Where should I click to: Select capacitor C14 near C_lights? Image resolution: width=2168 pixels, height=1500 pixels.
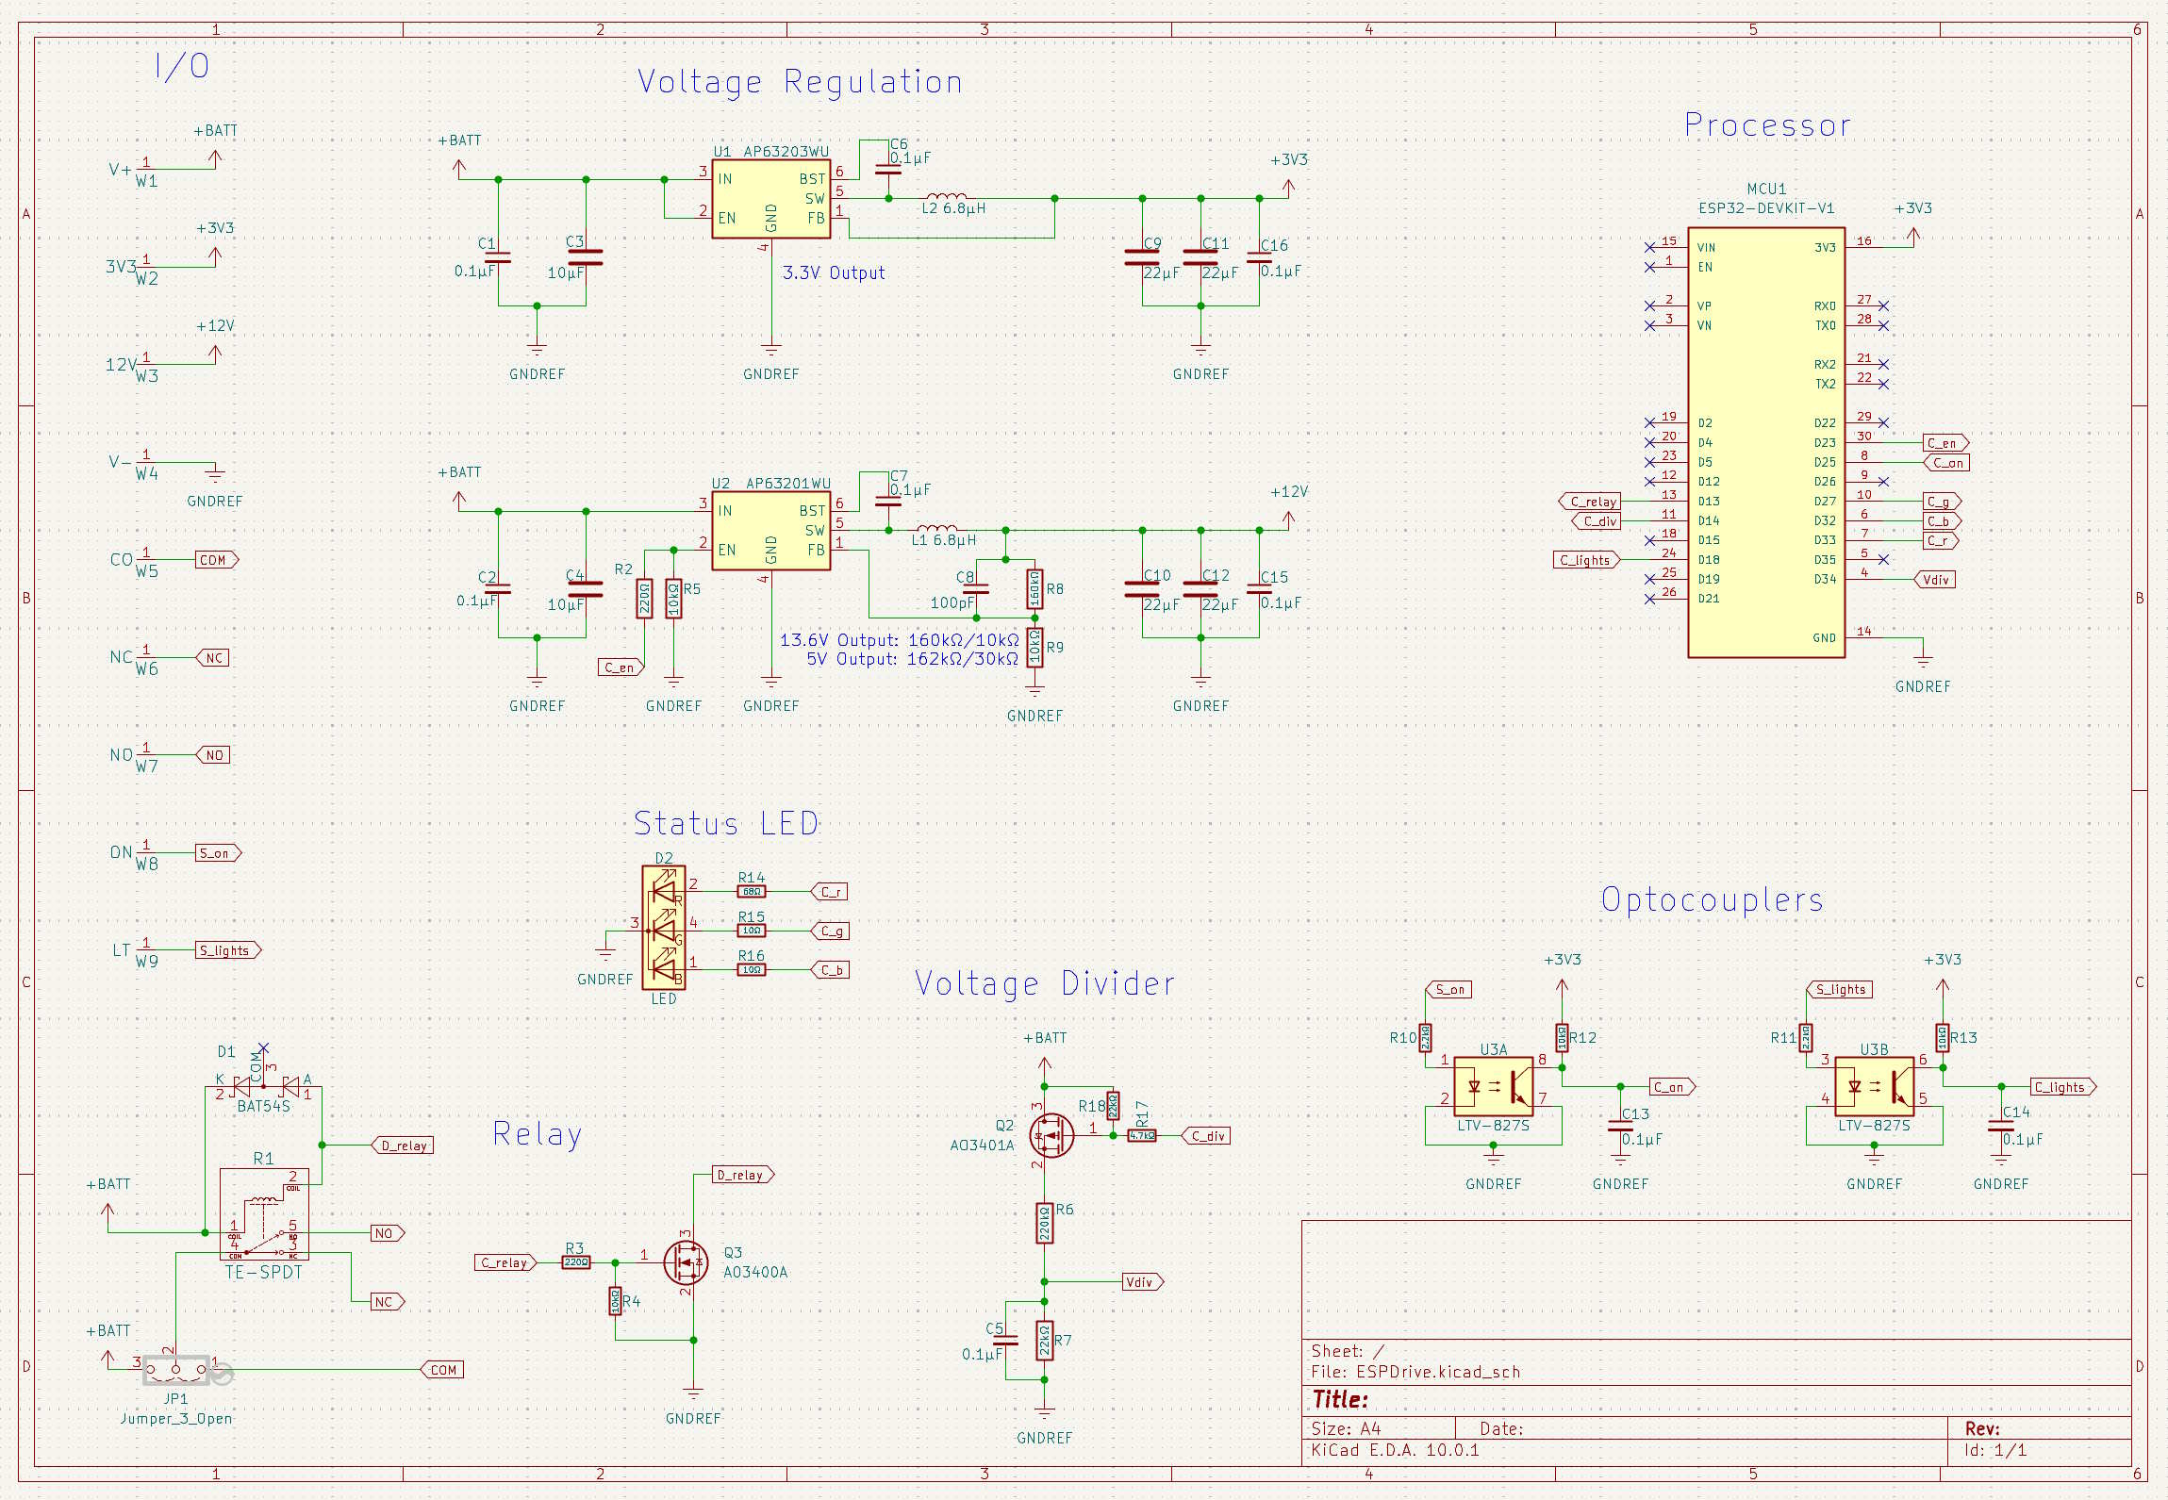click(x=2001, y=1126)
